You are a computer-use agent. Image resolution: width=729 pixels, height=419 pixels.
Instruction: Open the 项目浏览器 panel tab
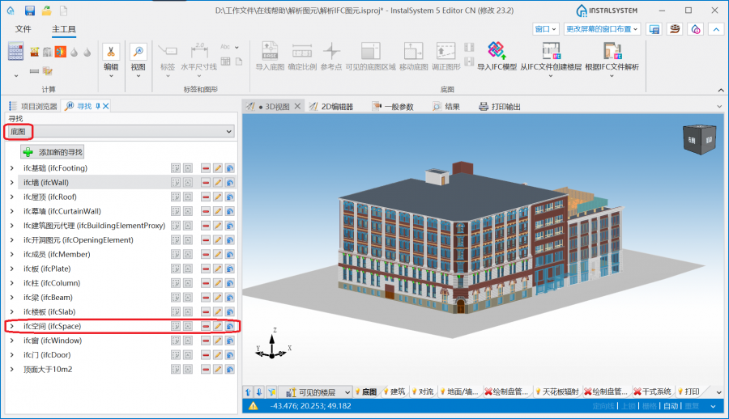click(x=32, y=106)
